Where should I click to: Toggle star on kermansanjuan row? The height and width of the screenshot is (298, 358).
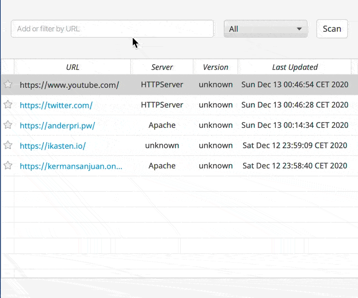click(x=8, y=165)
